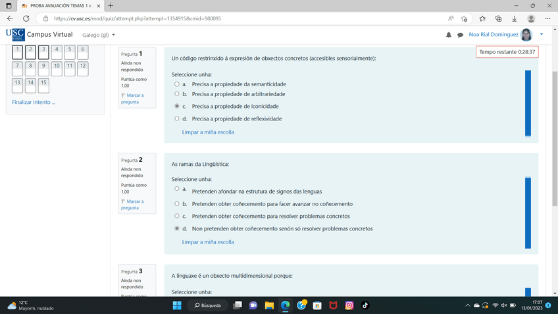Flag question 1 with Marcar a pregunta
The image size is (558, 314).
tap(132, 99)
